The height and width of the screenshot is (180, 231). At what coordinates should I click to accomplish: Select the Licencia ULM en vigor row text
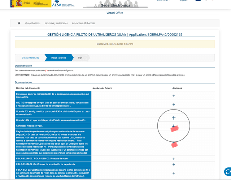coord(51,120)
